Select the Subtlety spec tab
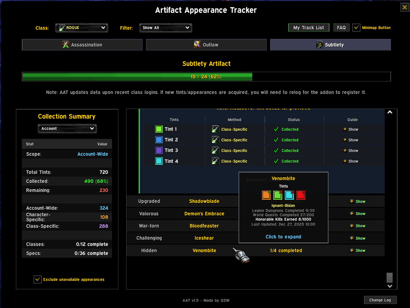 point(330,45)
